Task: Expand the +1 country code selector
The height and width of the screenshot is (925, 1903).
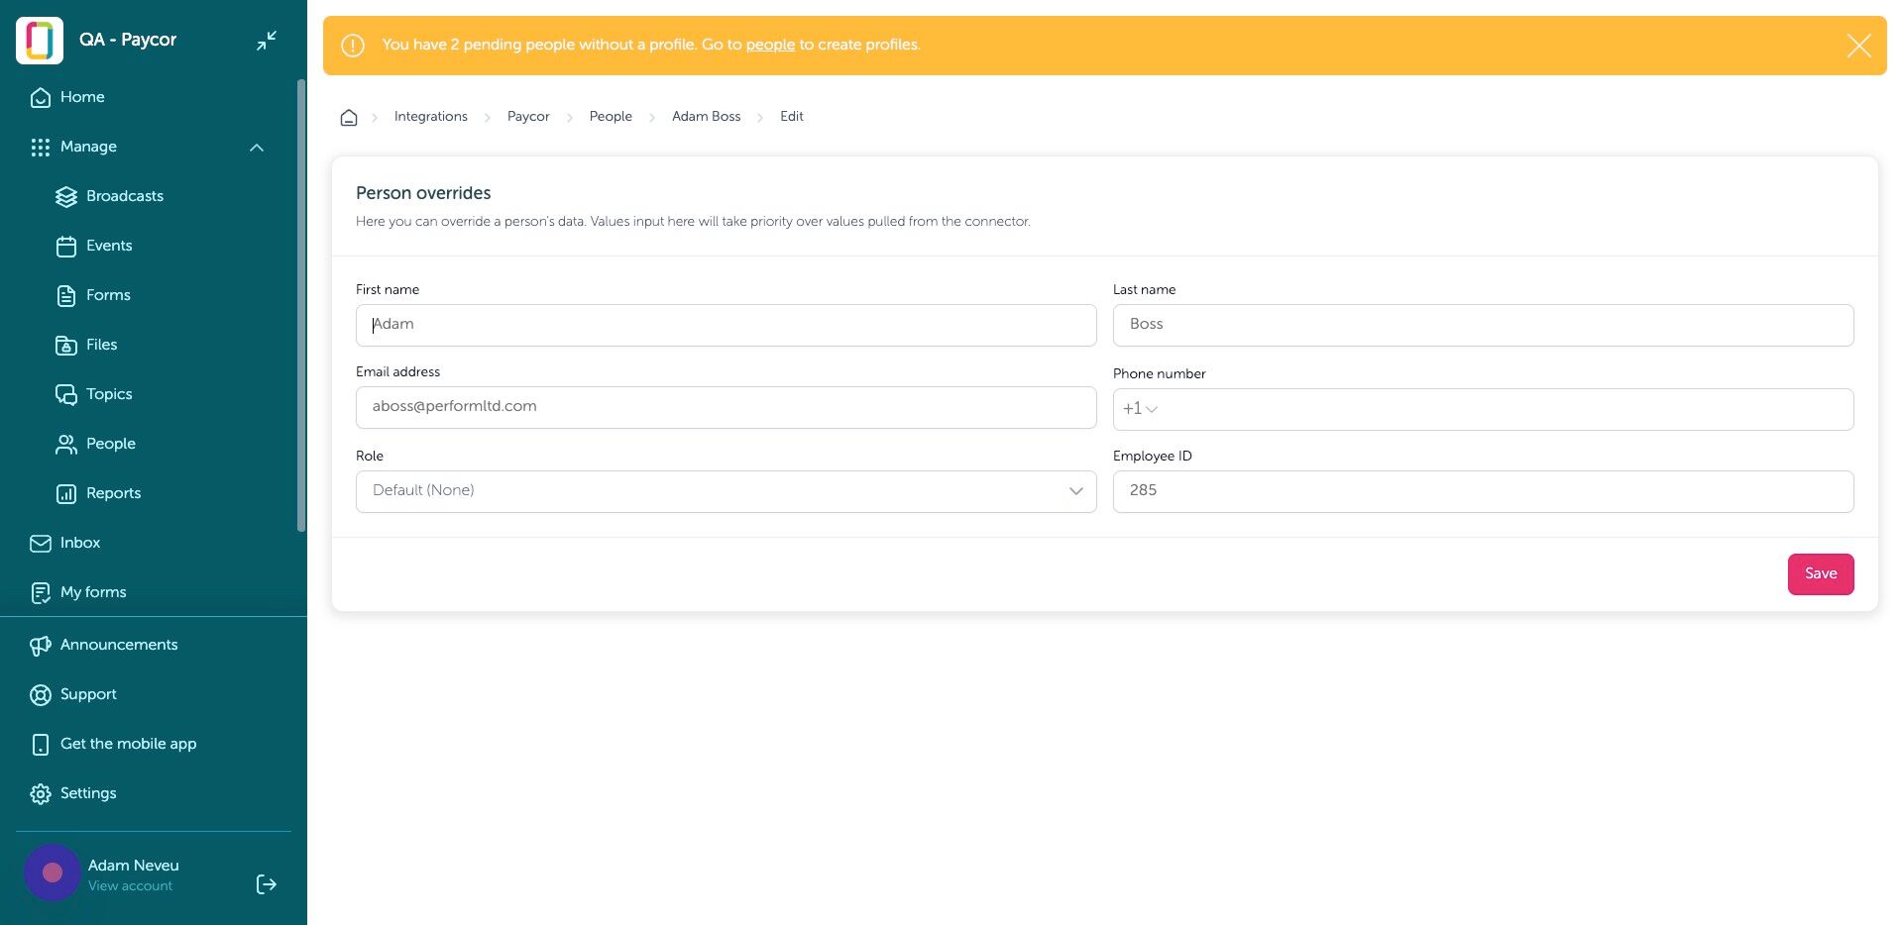Action: [x=1140, y=409]
